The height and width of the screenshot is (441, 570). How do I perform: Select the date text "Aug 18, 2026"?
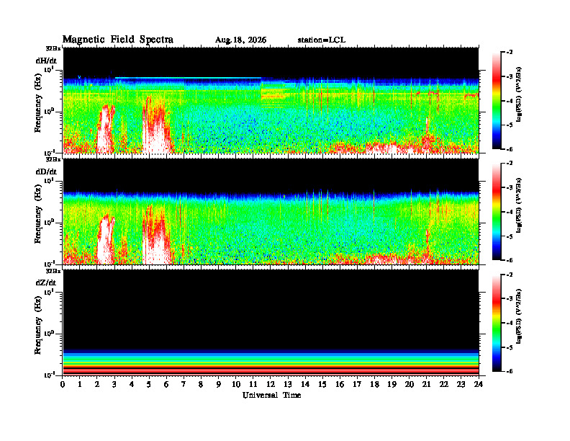(x=240, y=40)
